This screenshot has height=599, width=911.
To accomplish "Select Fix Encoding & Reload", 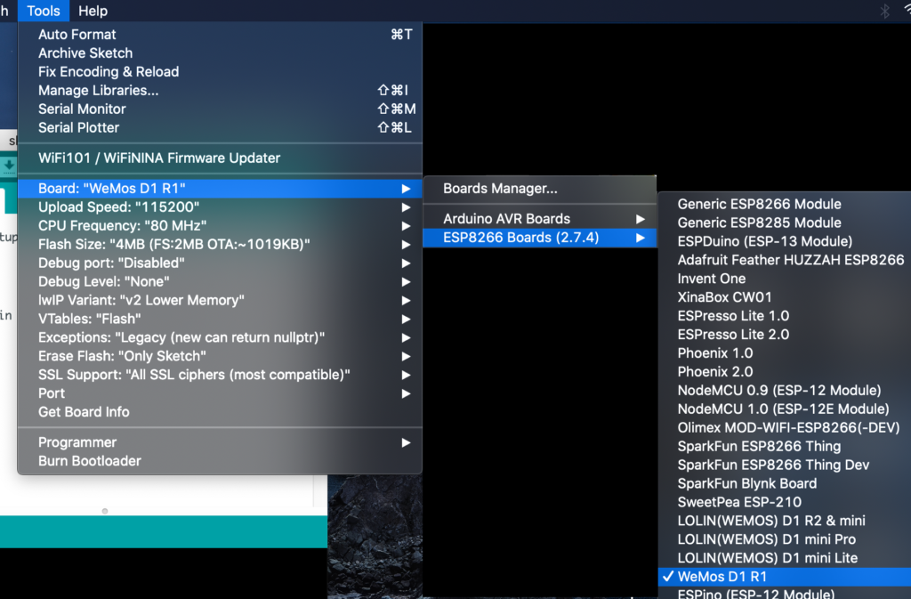I will [221, 71].
